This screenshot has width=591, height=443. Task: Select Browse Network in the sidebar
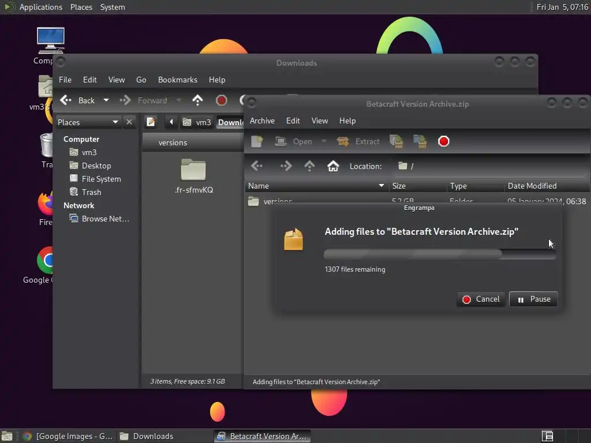click(105, 219)
